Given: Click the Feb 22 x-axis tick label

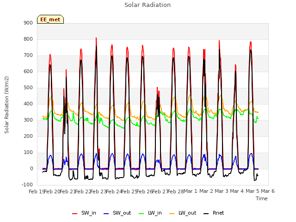Looking at the screenshot, I should pyautogui.click(x=83, y=191).
